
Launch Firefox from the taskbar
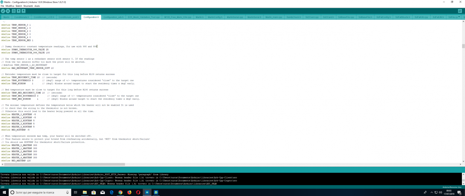click(x=129, y=192)
